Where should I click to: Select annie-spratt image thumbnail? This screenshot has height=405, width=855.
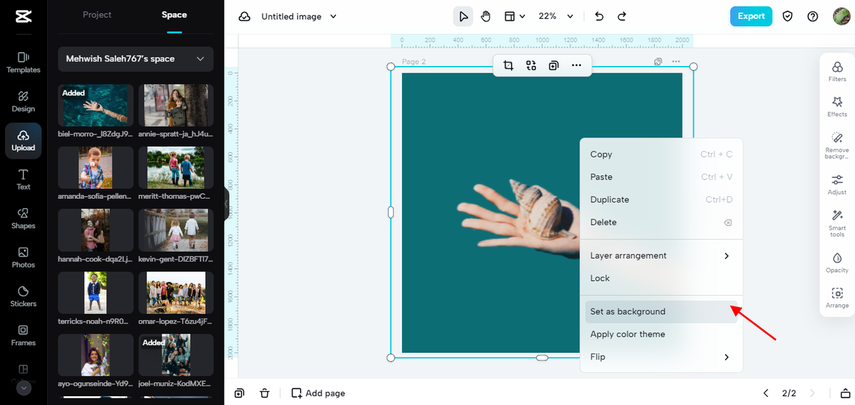pos(176,105)
